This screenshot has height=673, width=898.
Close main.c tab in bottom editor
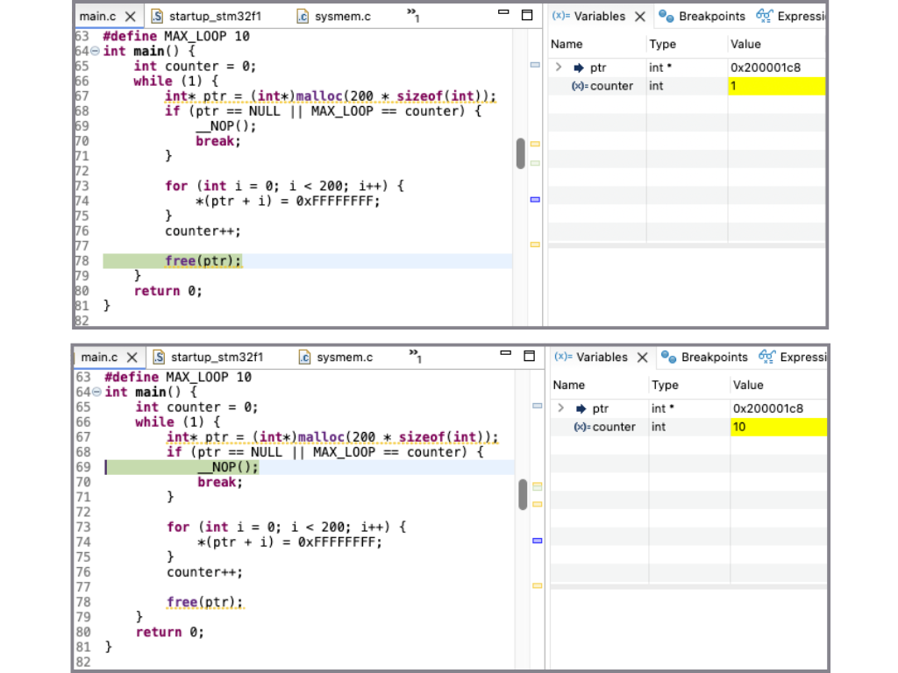click(132, 358)
